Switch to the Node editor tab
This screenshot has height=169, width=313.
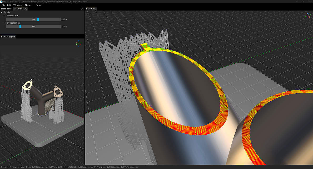(6, 8)
